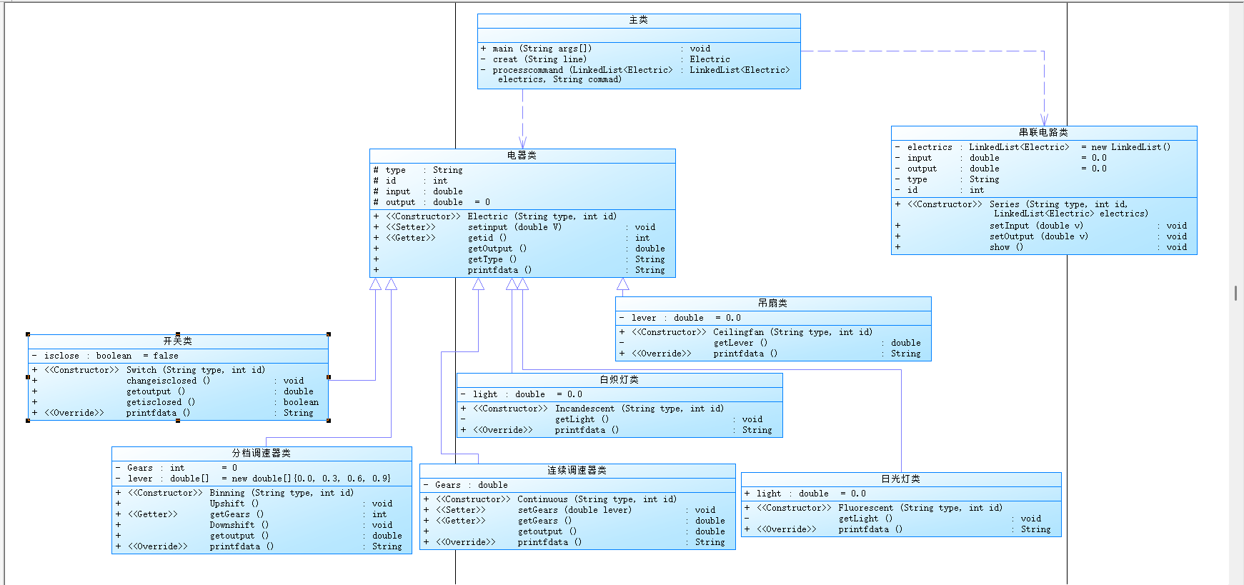Click the isclose boolean attribute

[x=105, y=356]
